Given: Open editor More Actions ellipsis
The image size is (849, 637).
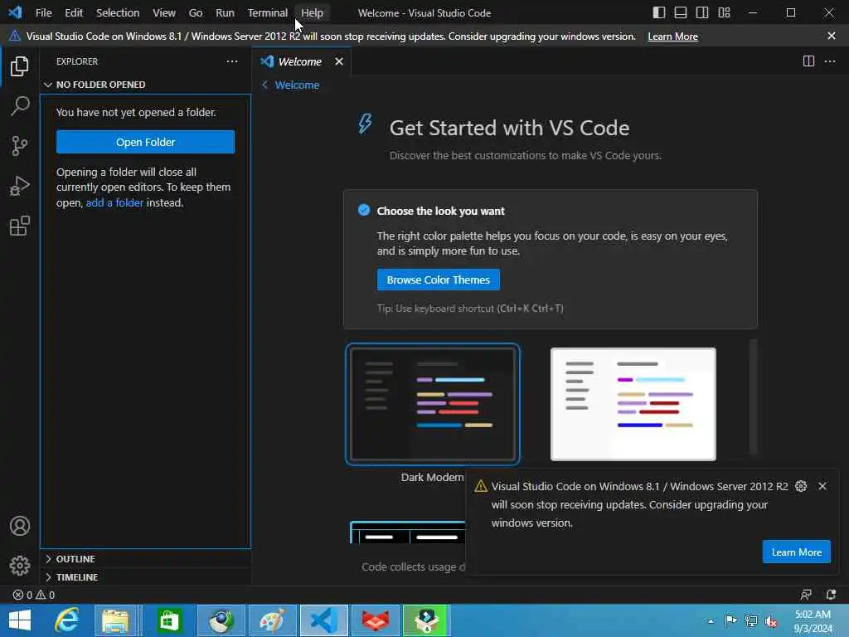Looking at the screenshot, I should coord(829,61).
